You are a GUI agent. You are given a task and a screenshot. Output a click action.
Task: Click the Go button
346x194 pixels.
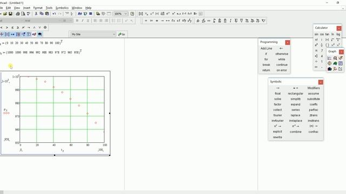tap(122, 34)
